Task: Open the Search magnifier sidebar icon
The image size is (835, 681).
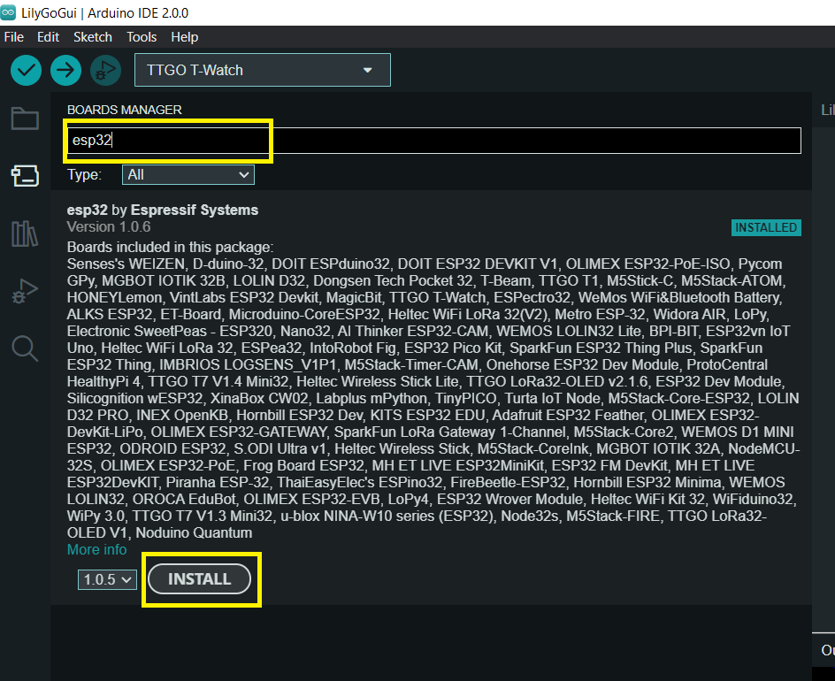Action: [25, 348]
